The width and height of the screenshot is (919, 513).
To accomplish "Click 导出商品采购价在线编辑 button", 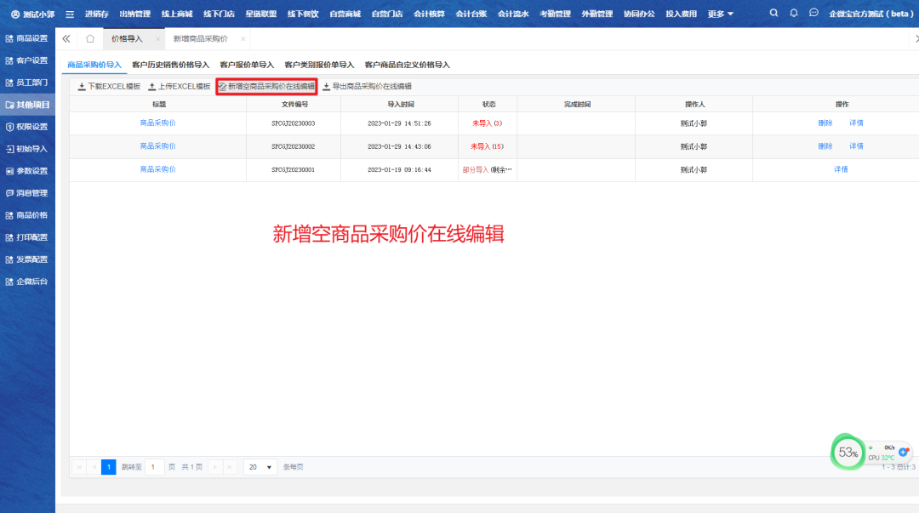I will 367,87.
